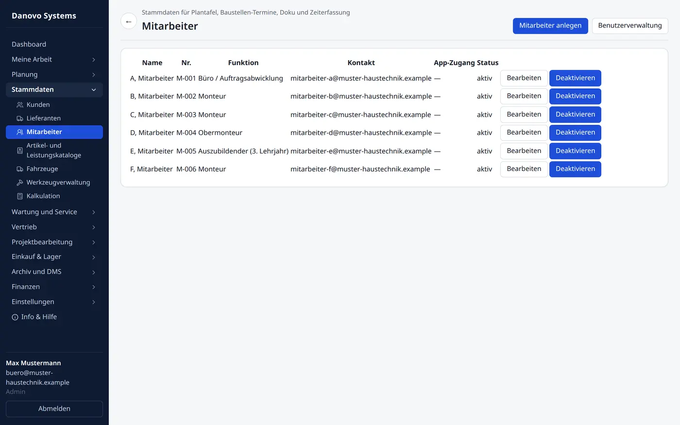This screenshot has height=425, width=680.
Task: Click Mitarbeiter anlegen button
Action: click(550, 26)
